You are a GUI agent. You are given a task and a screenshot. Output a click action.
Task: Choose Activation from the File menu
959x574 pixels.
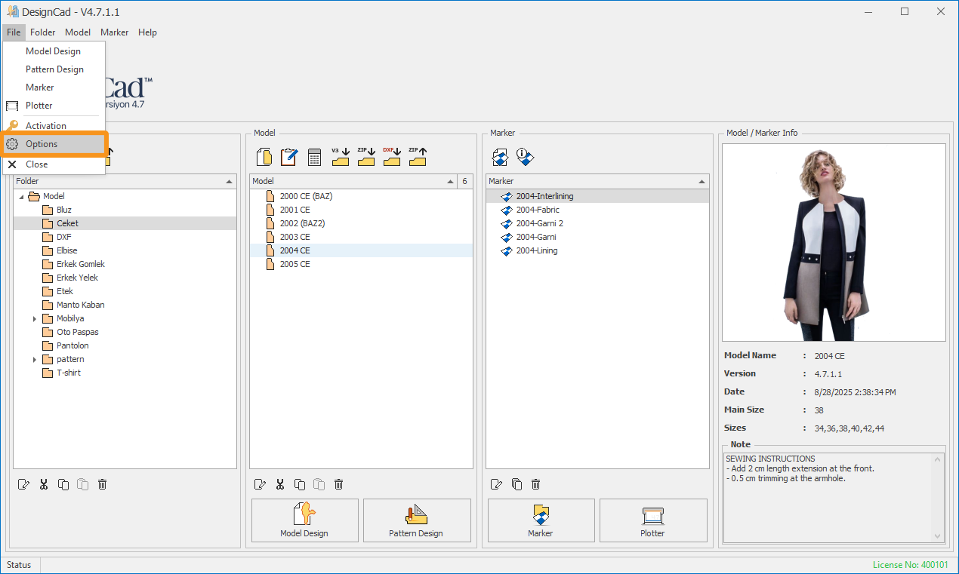(x=46, y=126)
